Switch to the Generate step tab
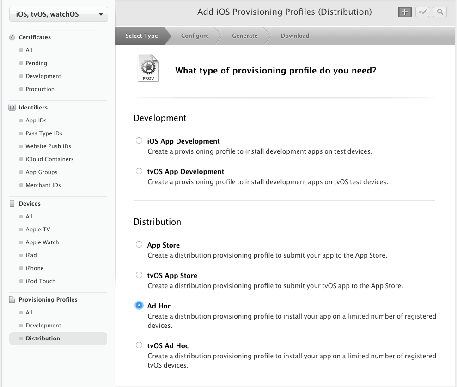 pos(244,36)
